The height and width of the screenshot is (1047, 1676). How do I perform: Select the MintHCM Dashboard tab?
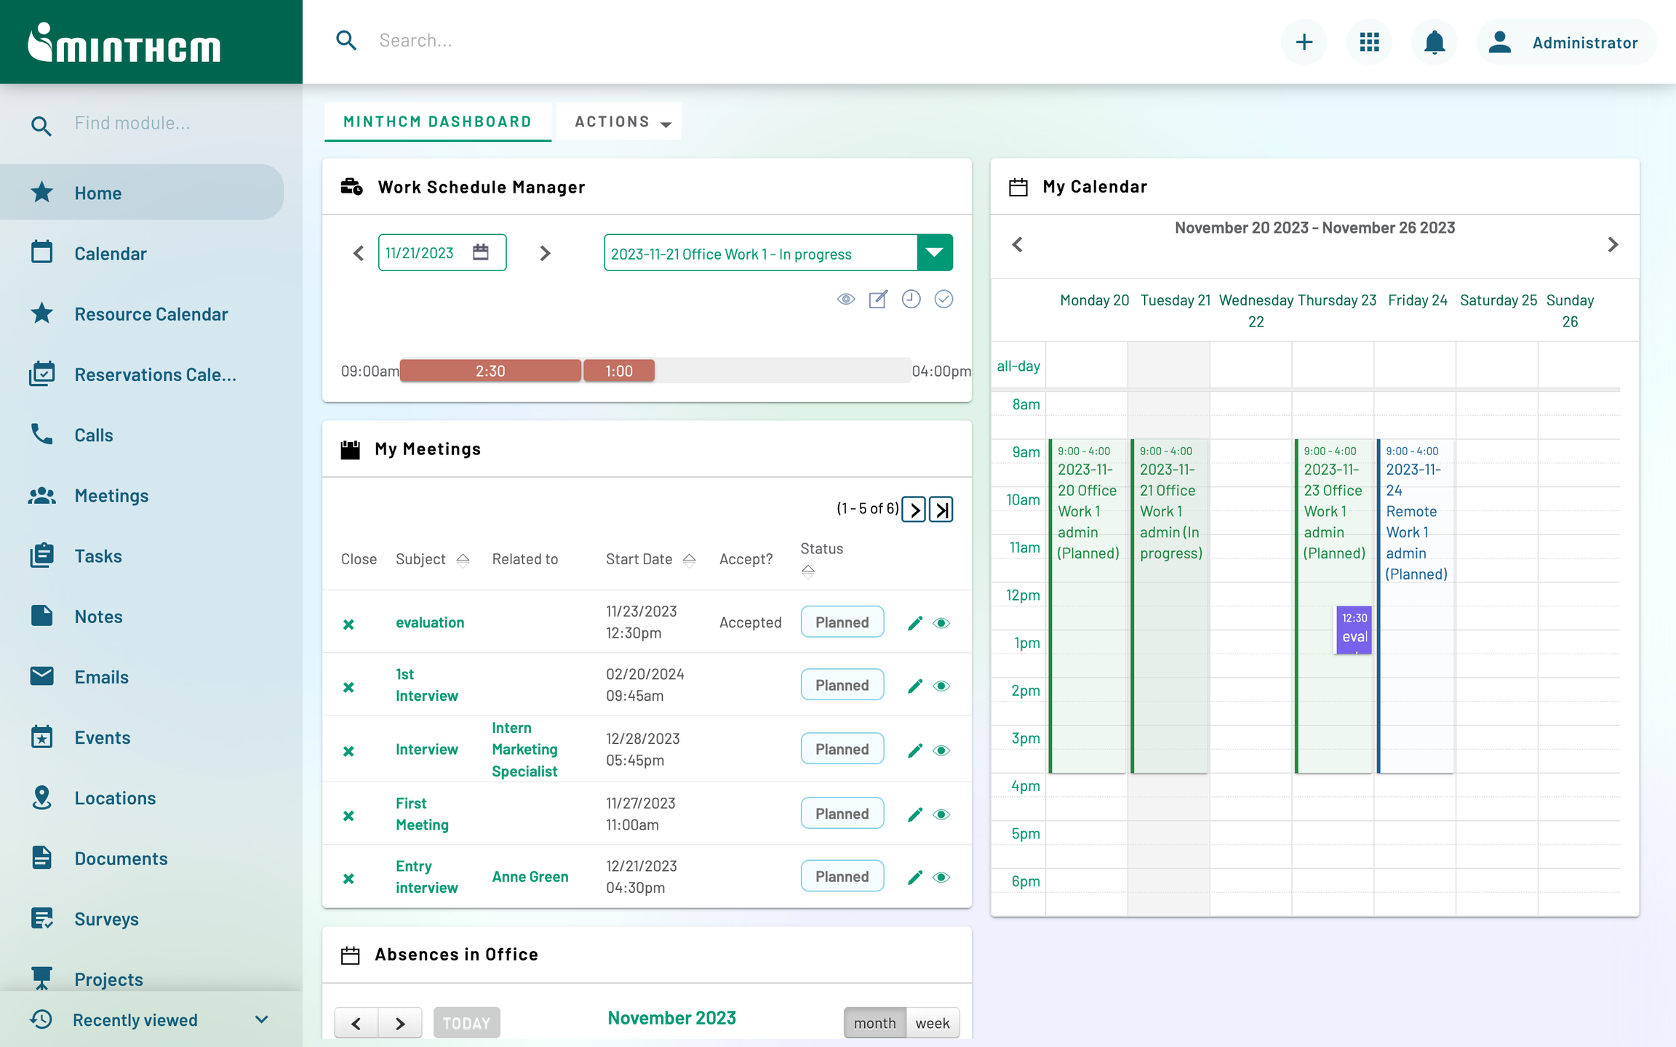click(x=437, y=122)
